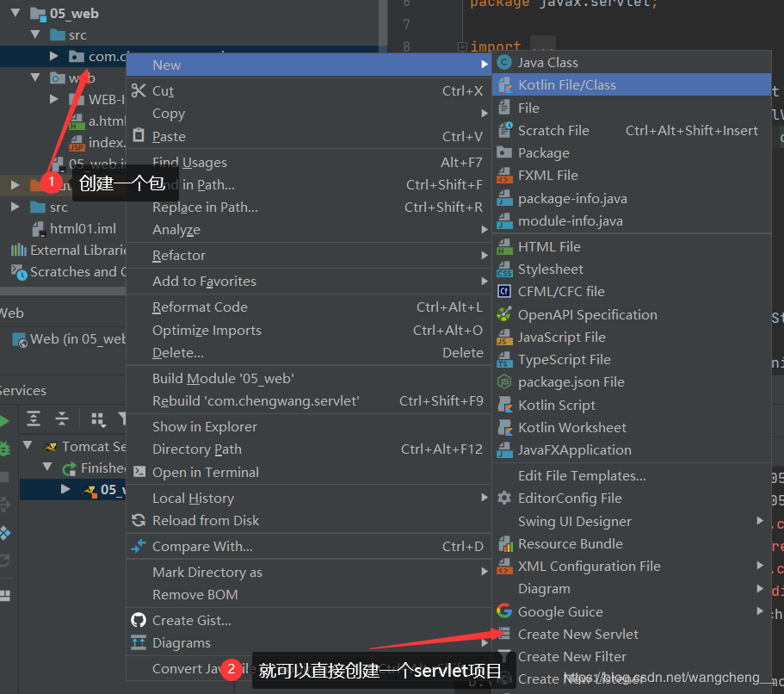784x694 pixels.
Task: Click the Package folder icon in submenu
Action: [x=504, y=152]
